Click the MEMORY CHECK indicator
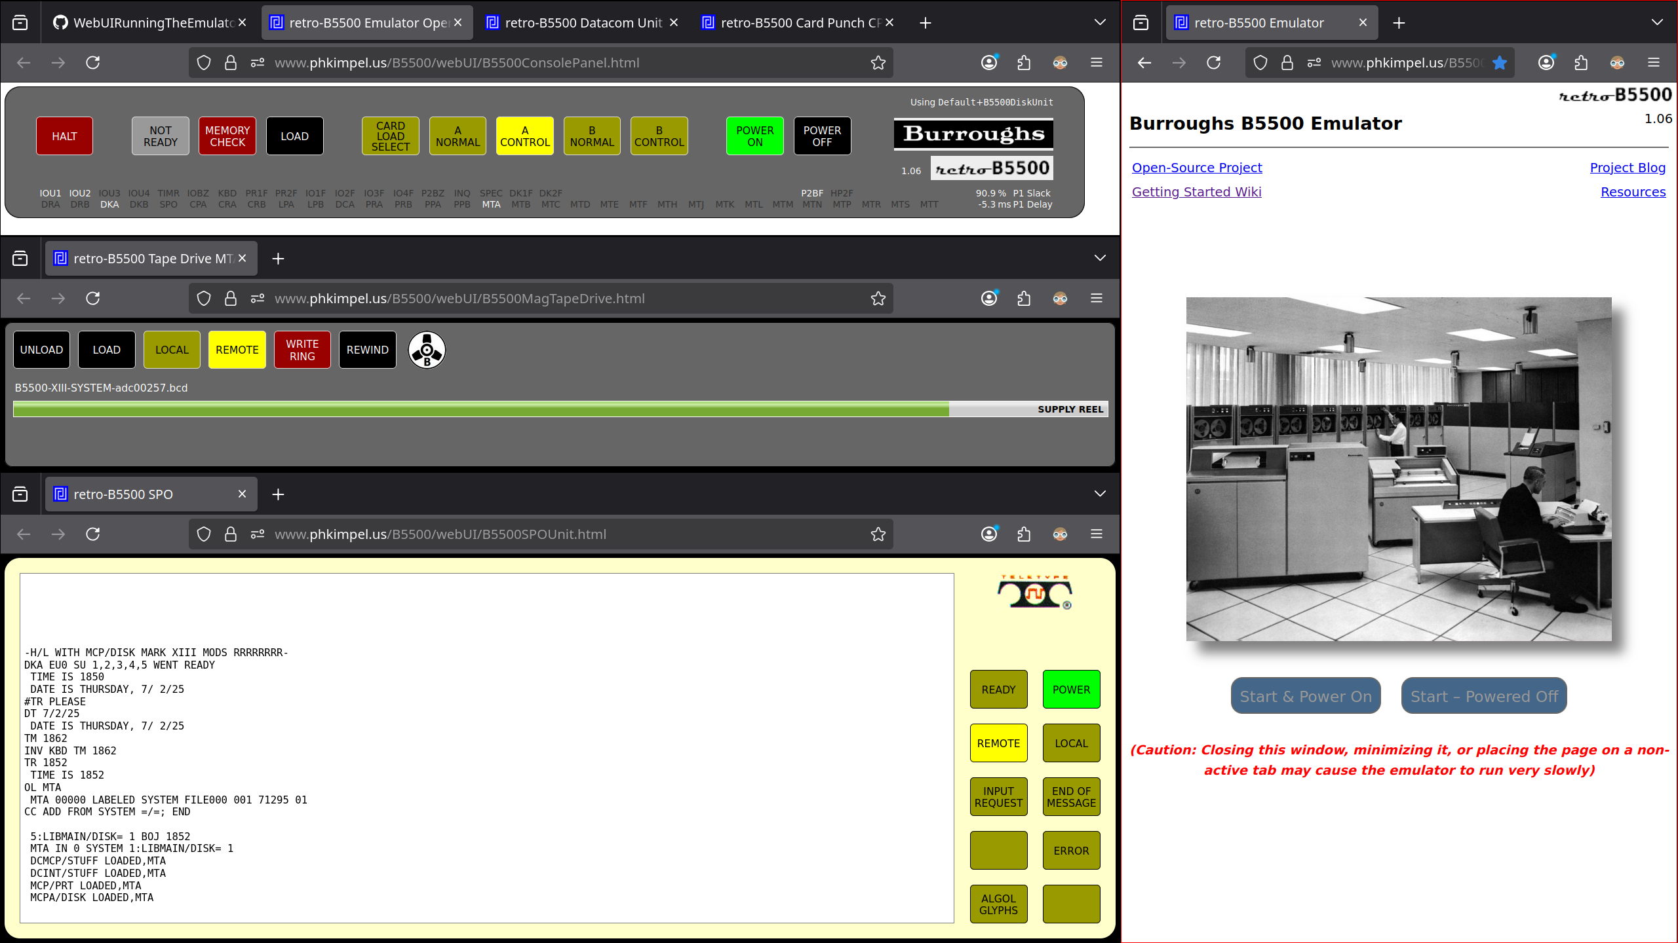Screen dimensions: 1678x943 pos(227,136)
